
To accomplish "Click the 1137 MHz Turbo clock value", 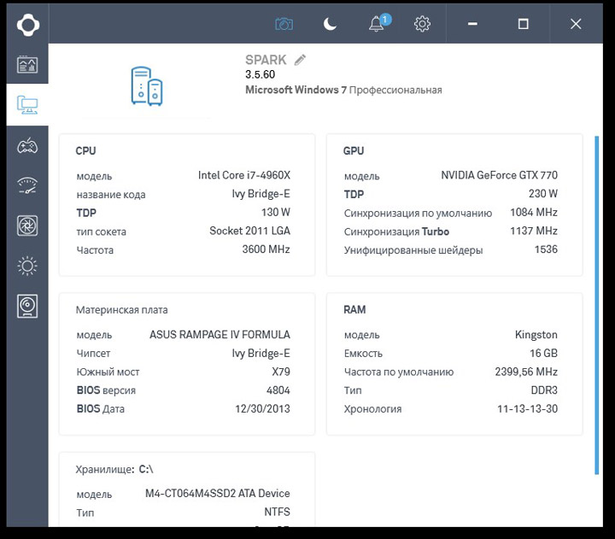I will pyautogui.click(x=533, y=231).
